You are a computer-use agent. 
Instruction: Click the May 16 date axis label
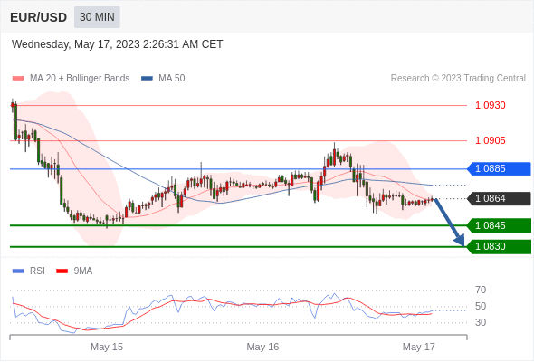tap(262, 347)
